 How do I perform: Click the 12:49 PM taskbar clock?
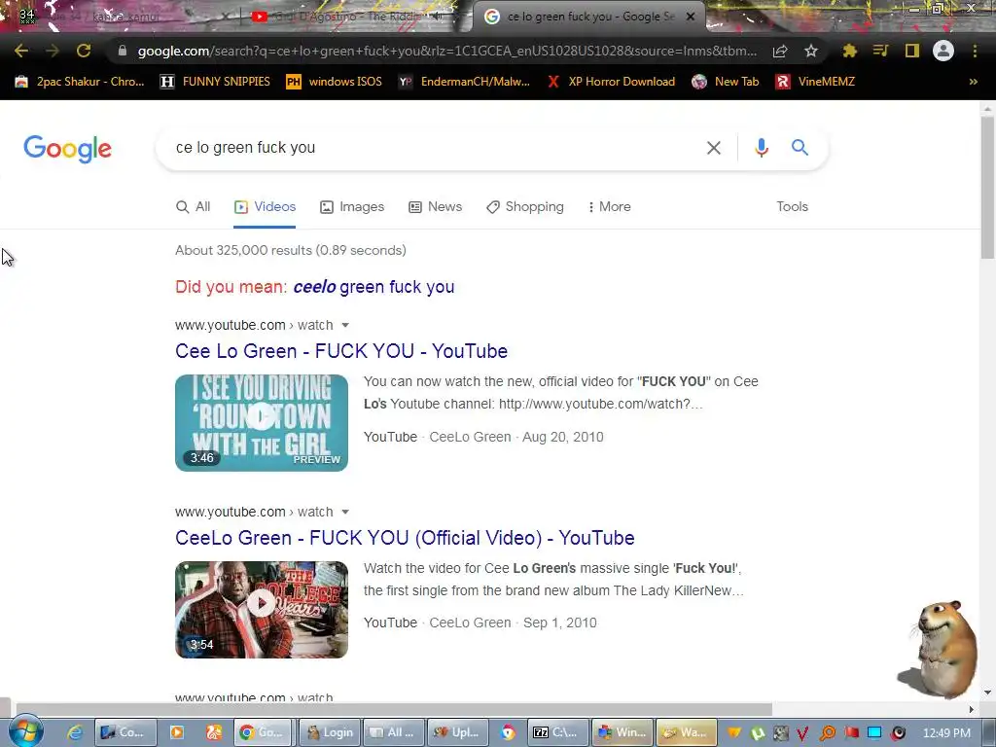pyautogui.click(x=946, y=733)
